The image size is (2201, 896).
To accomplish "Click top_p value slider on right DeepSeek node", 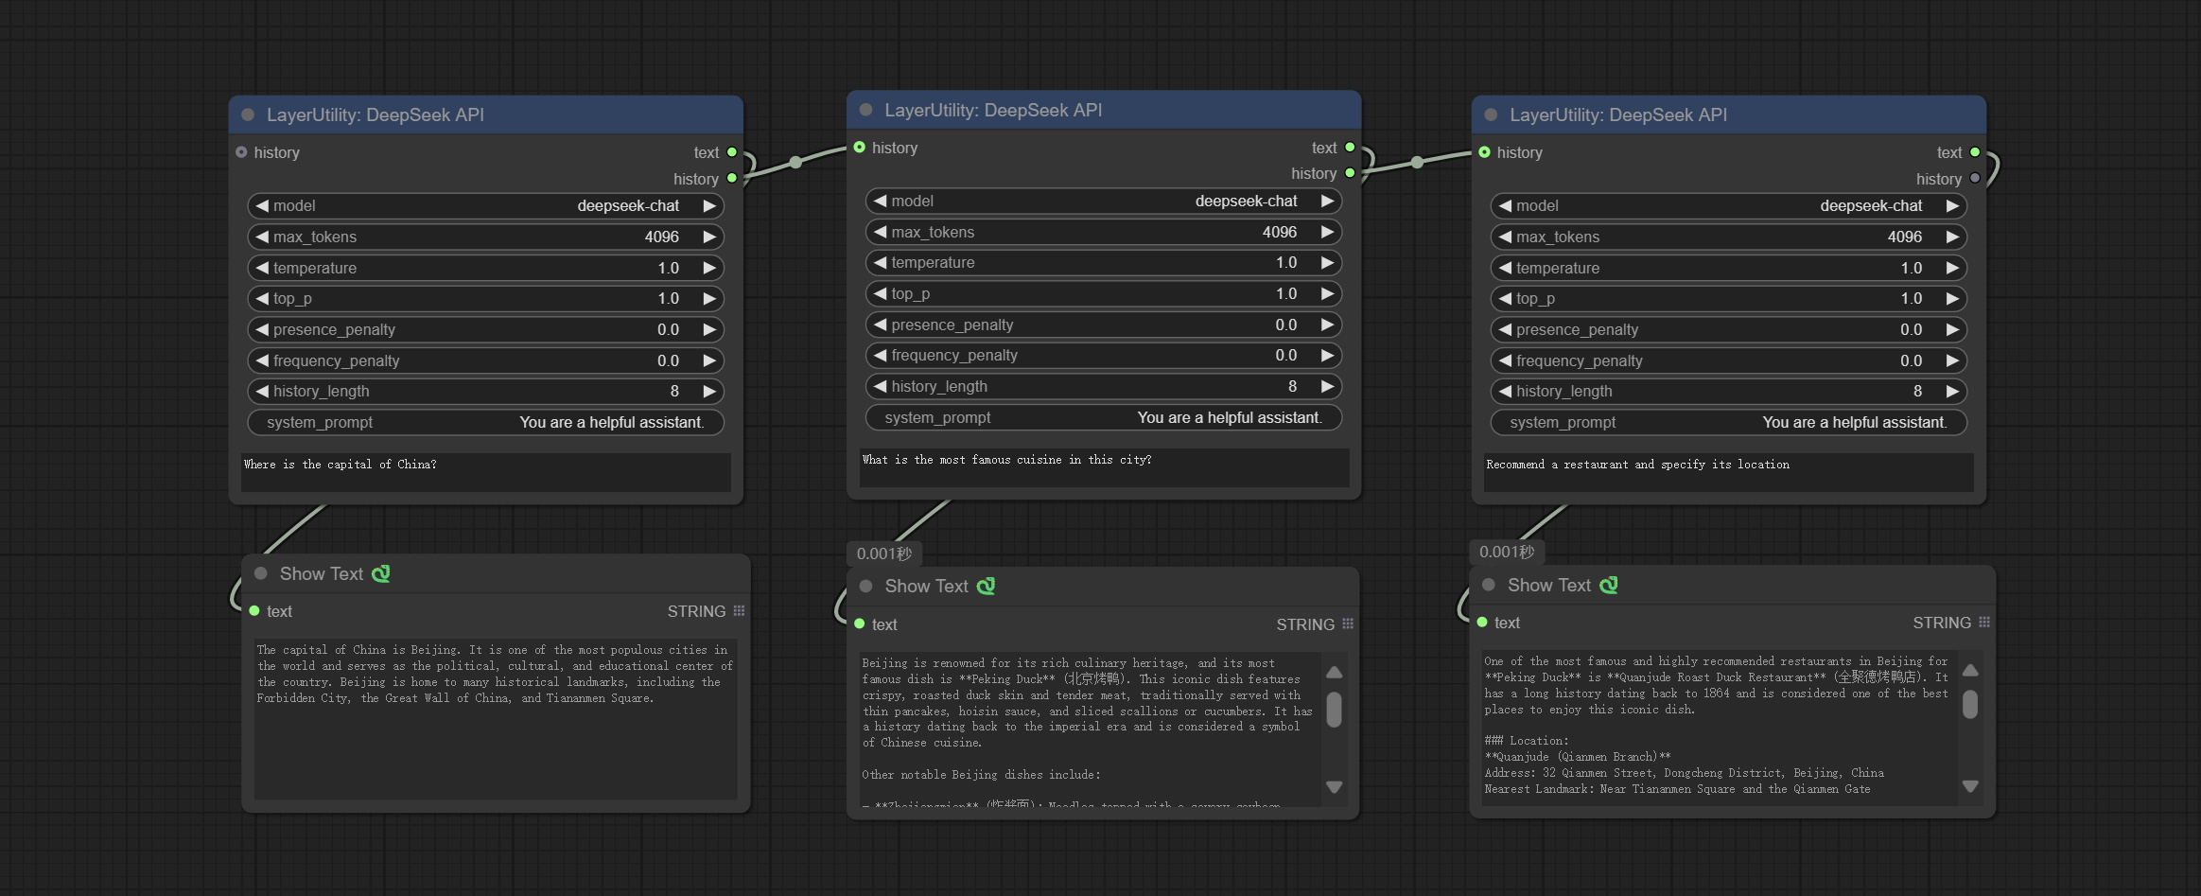I will 1727,299.
